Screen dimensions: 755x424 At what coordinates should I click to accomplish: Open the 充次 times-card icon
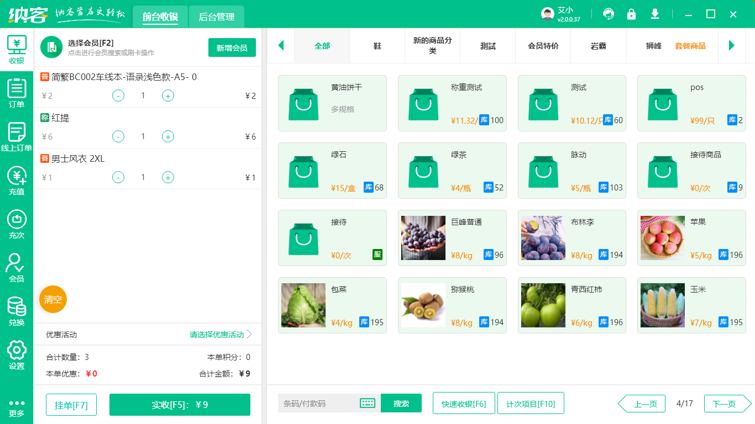[17, 221]
